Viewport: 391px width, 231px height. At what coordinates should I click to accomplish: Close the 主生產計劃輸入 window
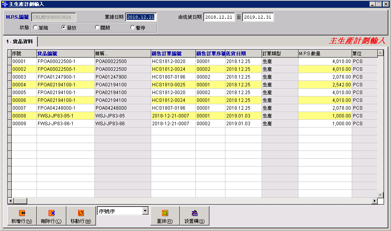point(386,4)
